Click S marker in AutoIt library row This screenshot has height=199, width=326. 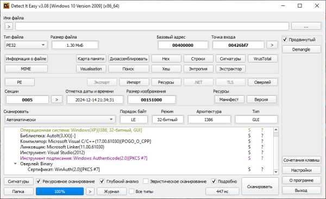pyautogui.click(x=249, y=136)
